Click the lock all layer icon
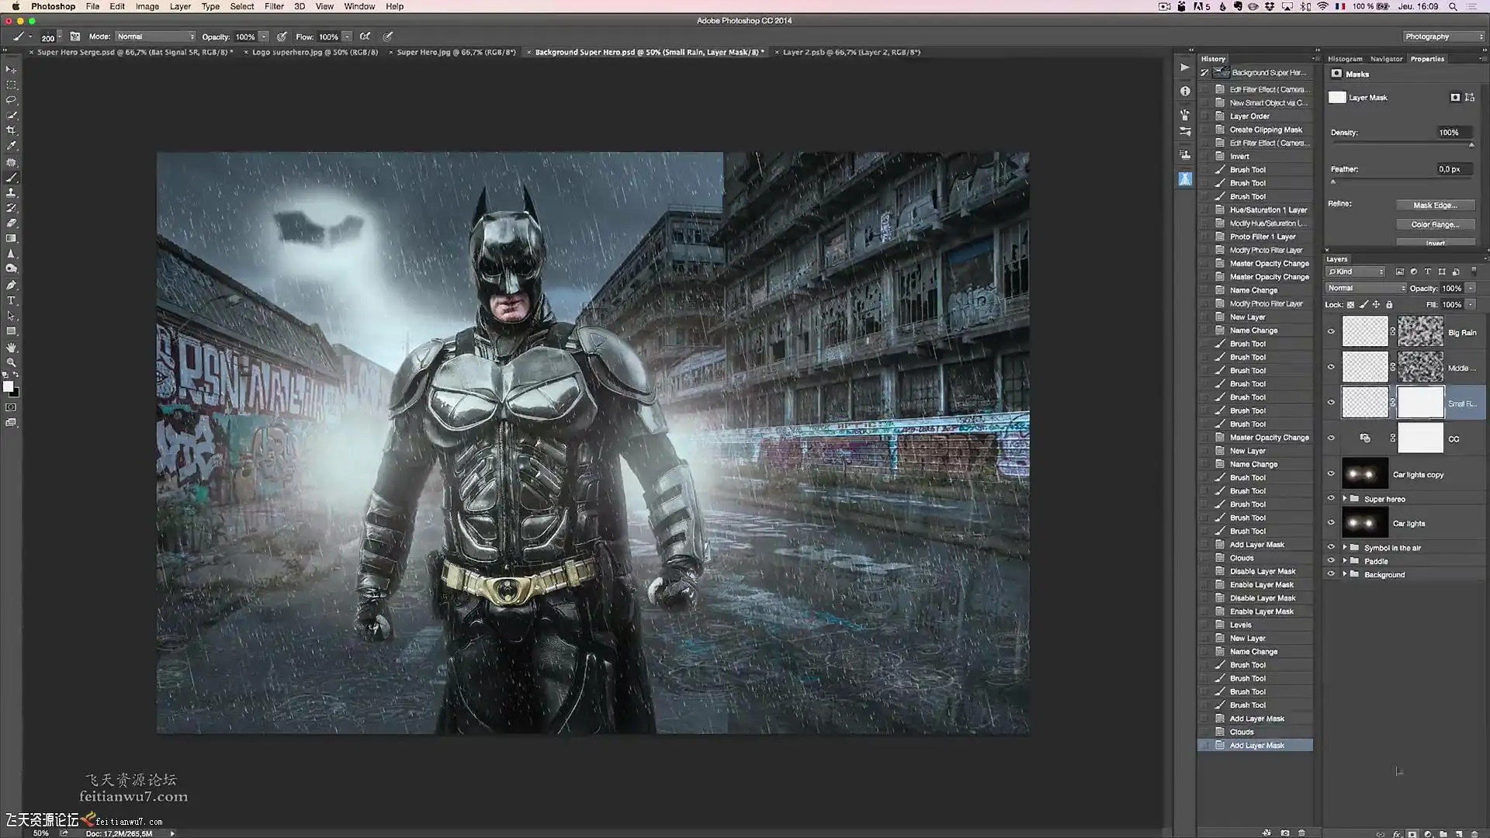Viewport: 1490px width, 838px height. point(1389,305)
